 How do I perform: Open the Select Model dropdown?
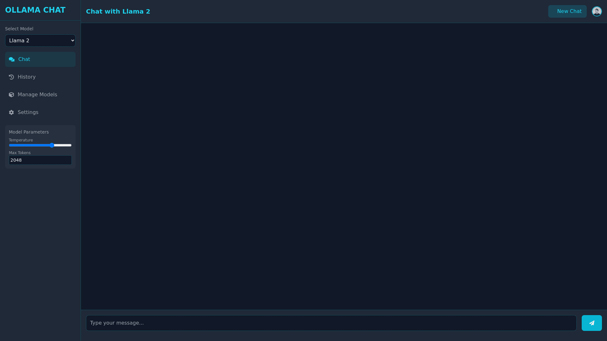point(40,40)
